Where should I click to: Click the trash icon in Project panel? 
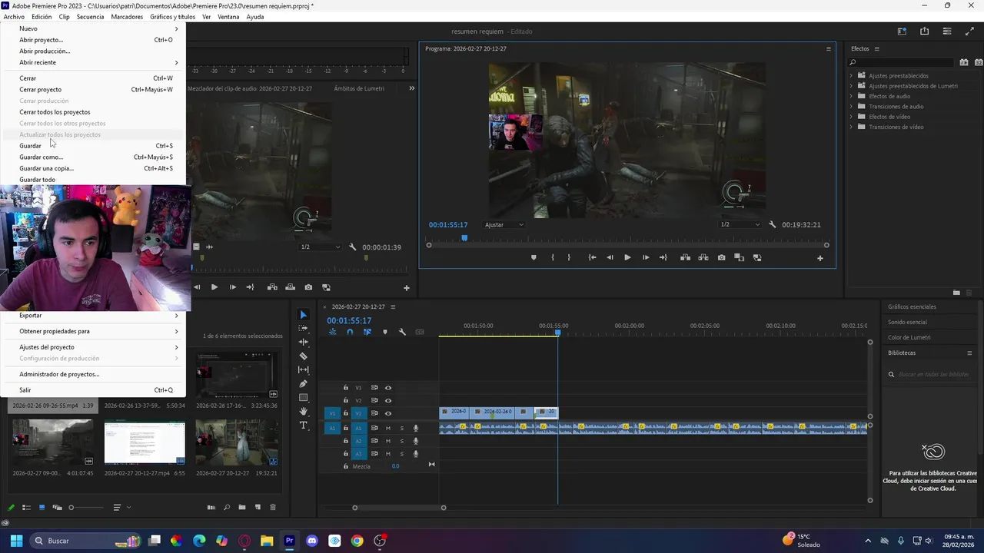(x=272, y=508)
